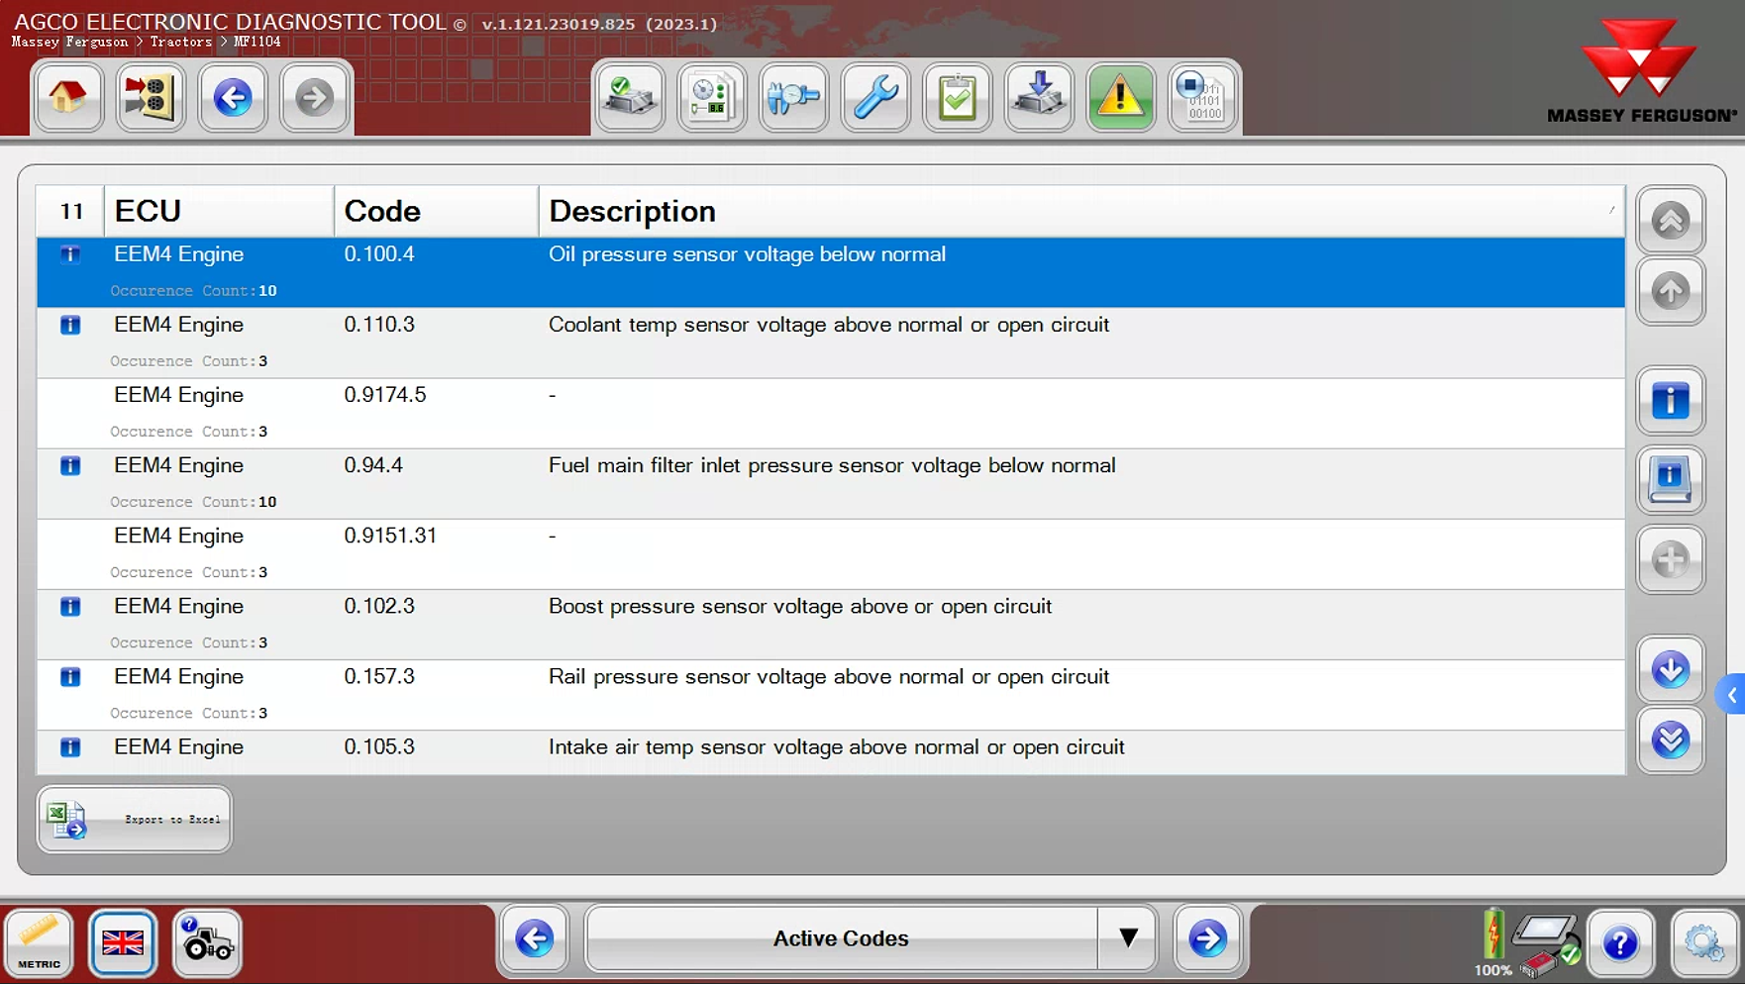Open the wrench service tool icon
The image size is (1745, 984).
[874, 97]
